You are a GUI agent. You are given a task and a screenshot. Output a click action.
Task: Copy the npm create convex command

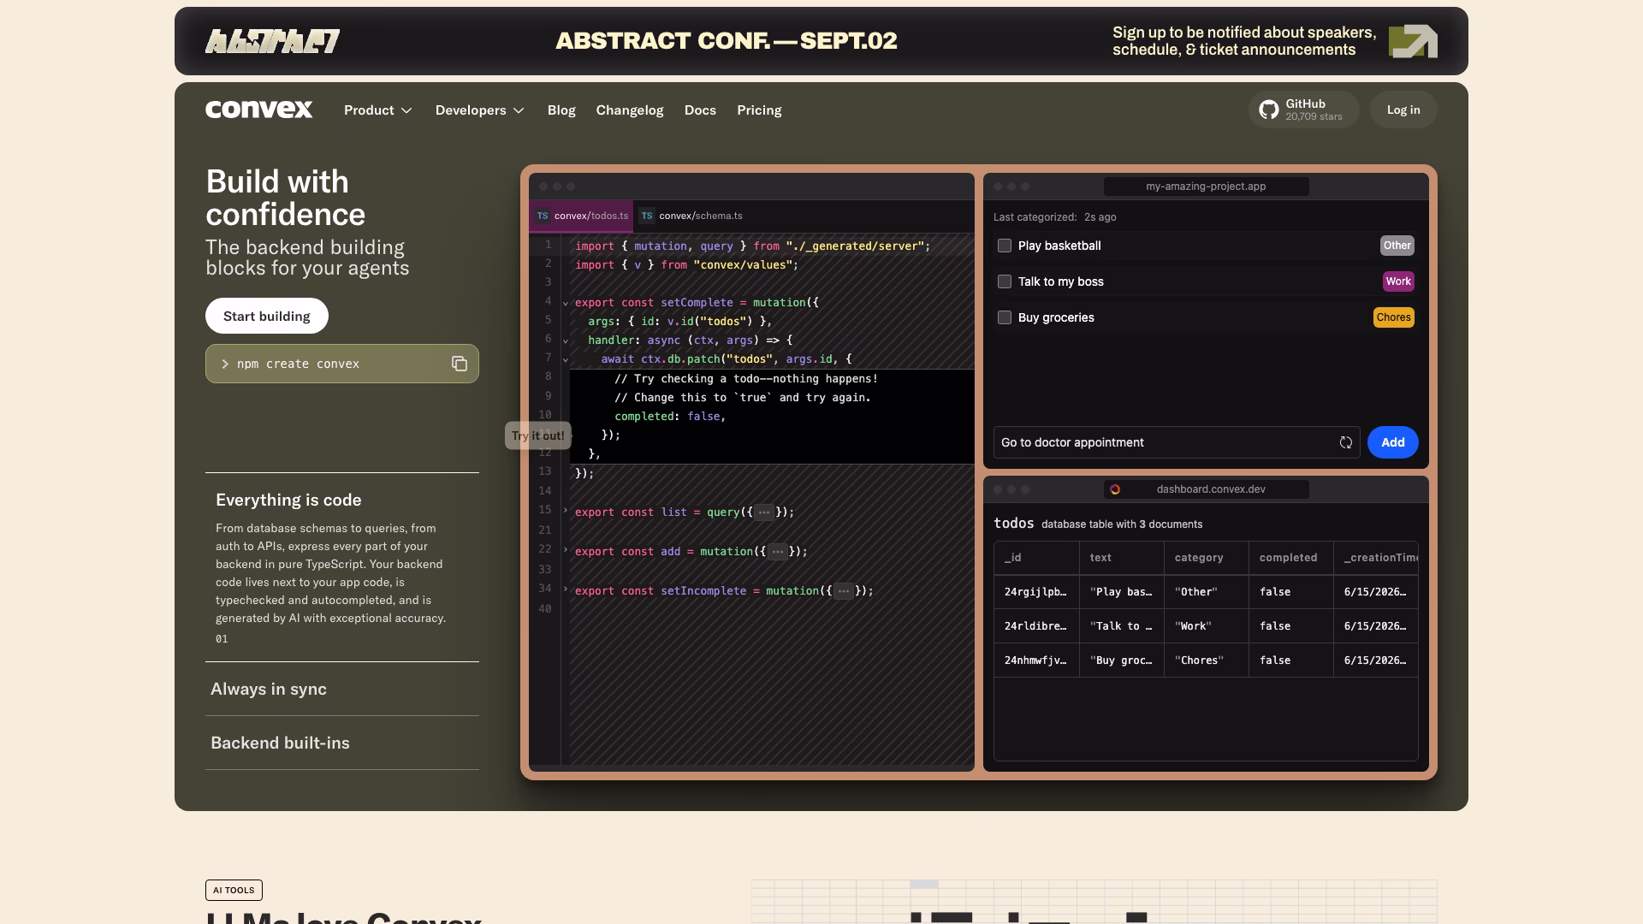tap(460, 364)
